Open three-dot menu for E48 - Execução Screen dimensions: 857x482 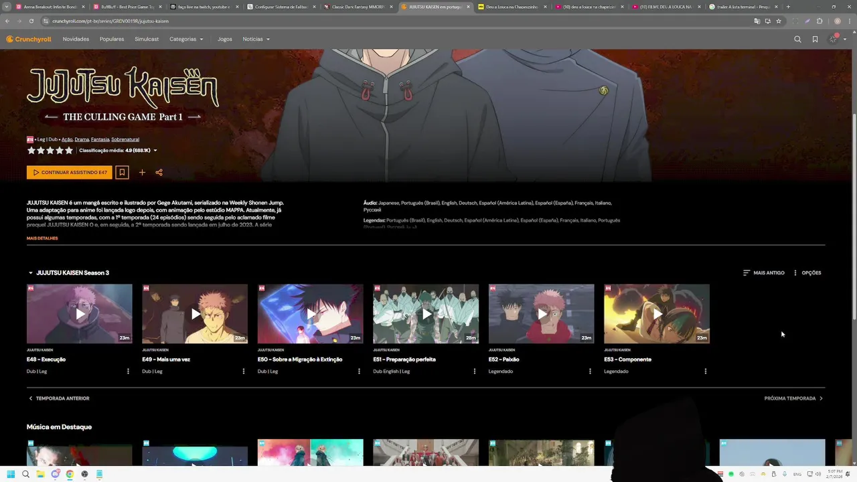(x=128, y=372)
